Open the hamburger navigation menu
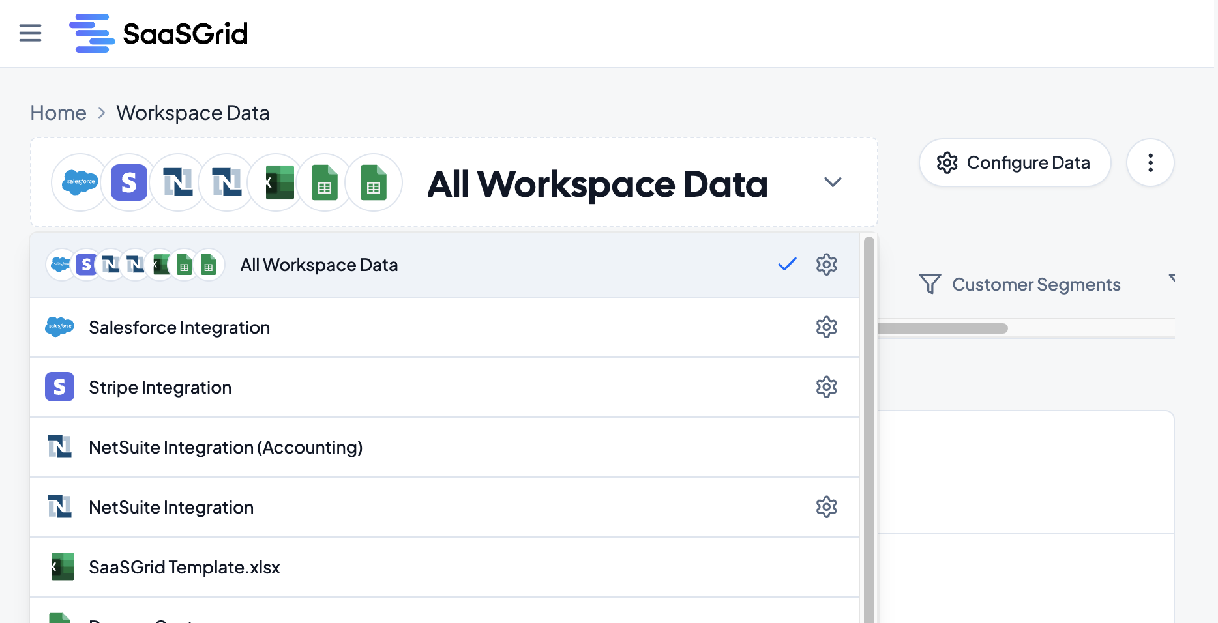Image resolution: width=1218 pixels, height=623 pixels. pos(30,33)
